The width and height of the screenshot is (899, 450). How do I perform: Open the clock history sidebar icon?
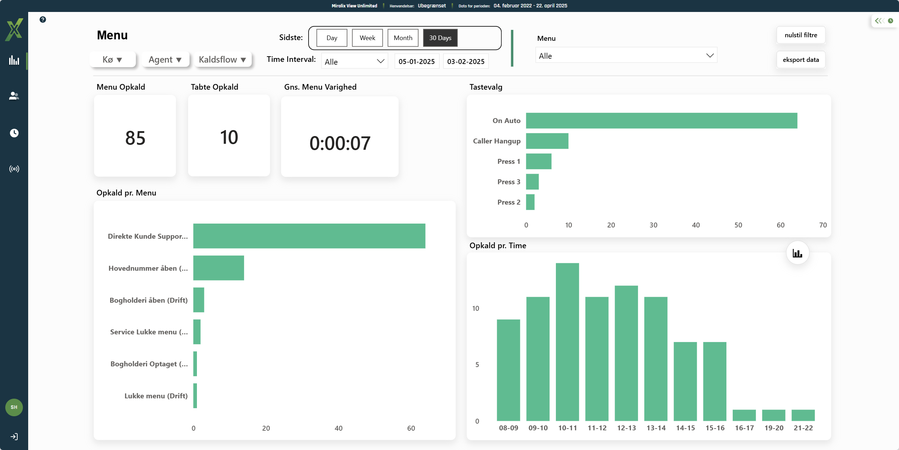coord(14,133)
